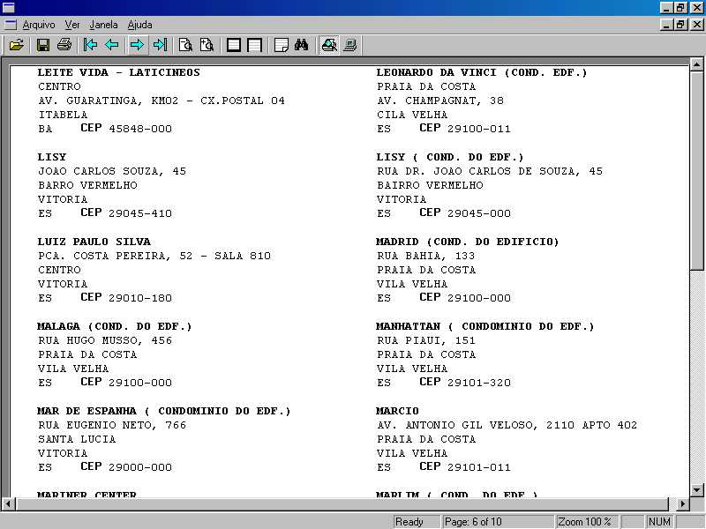Select the 'LEITE VIDA - LATICINEOS' heading

click(x=118, y=72)
